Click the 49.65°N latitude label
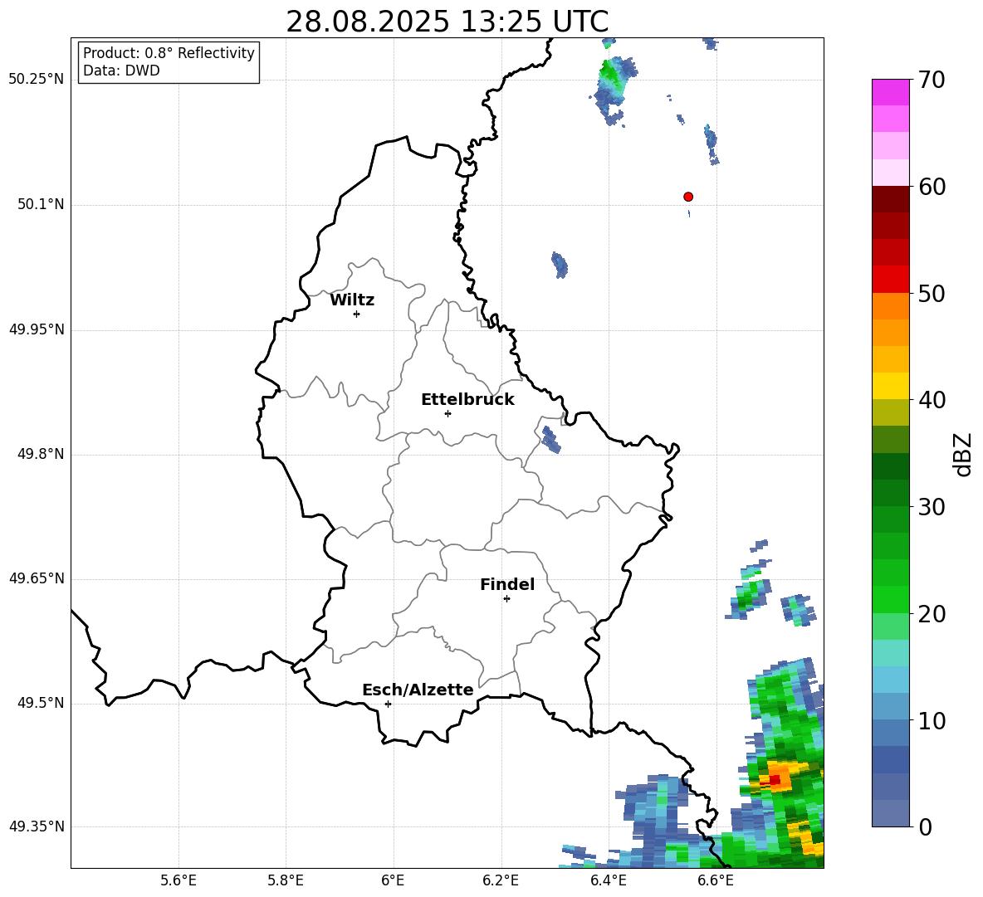Screen dimensions: 983x897 (x=37, y=578)
